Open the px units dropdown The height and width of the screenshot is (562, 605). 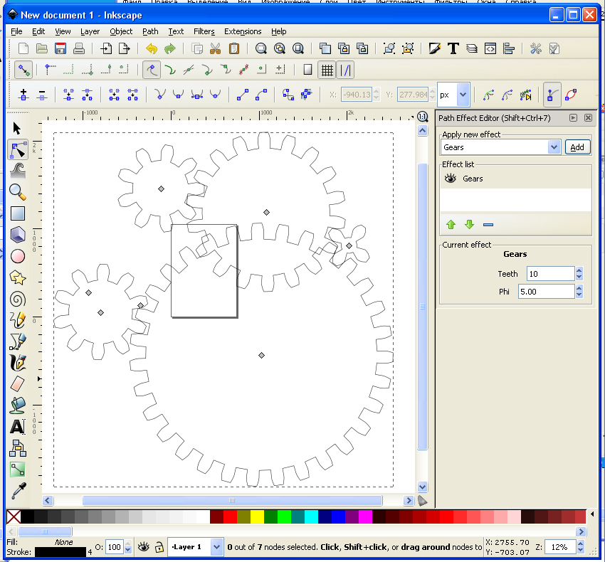[x=463, y=95]
